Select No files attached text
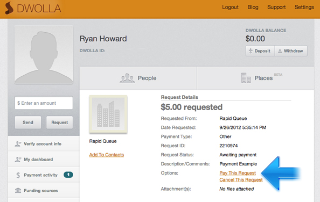 coord(236,189)
